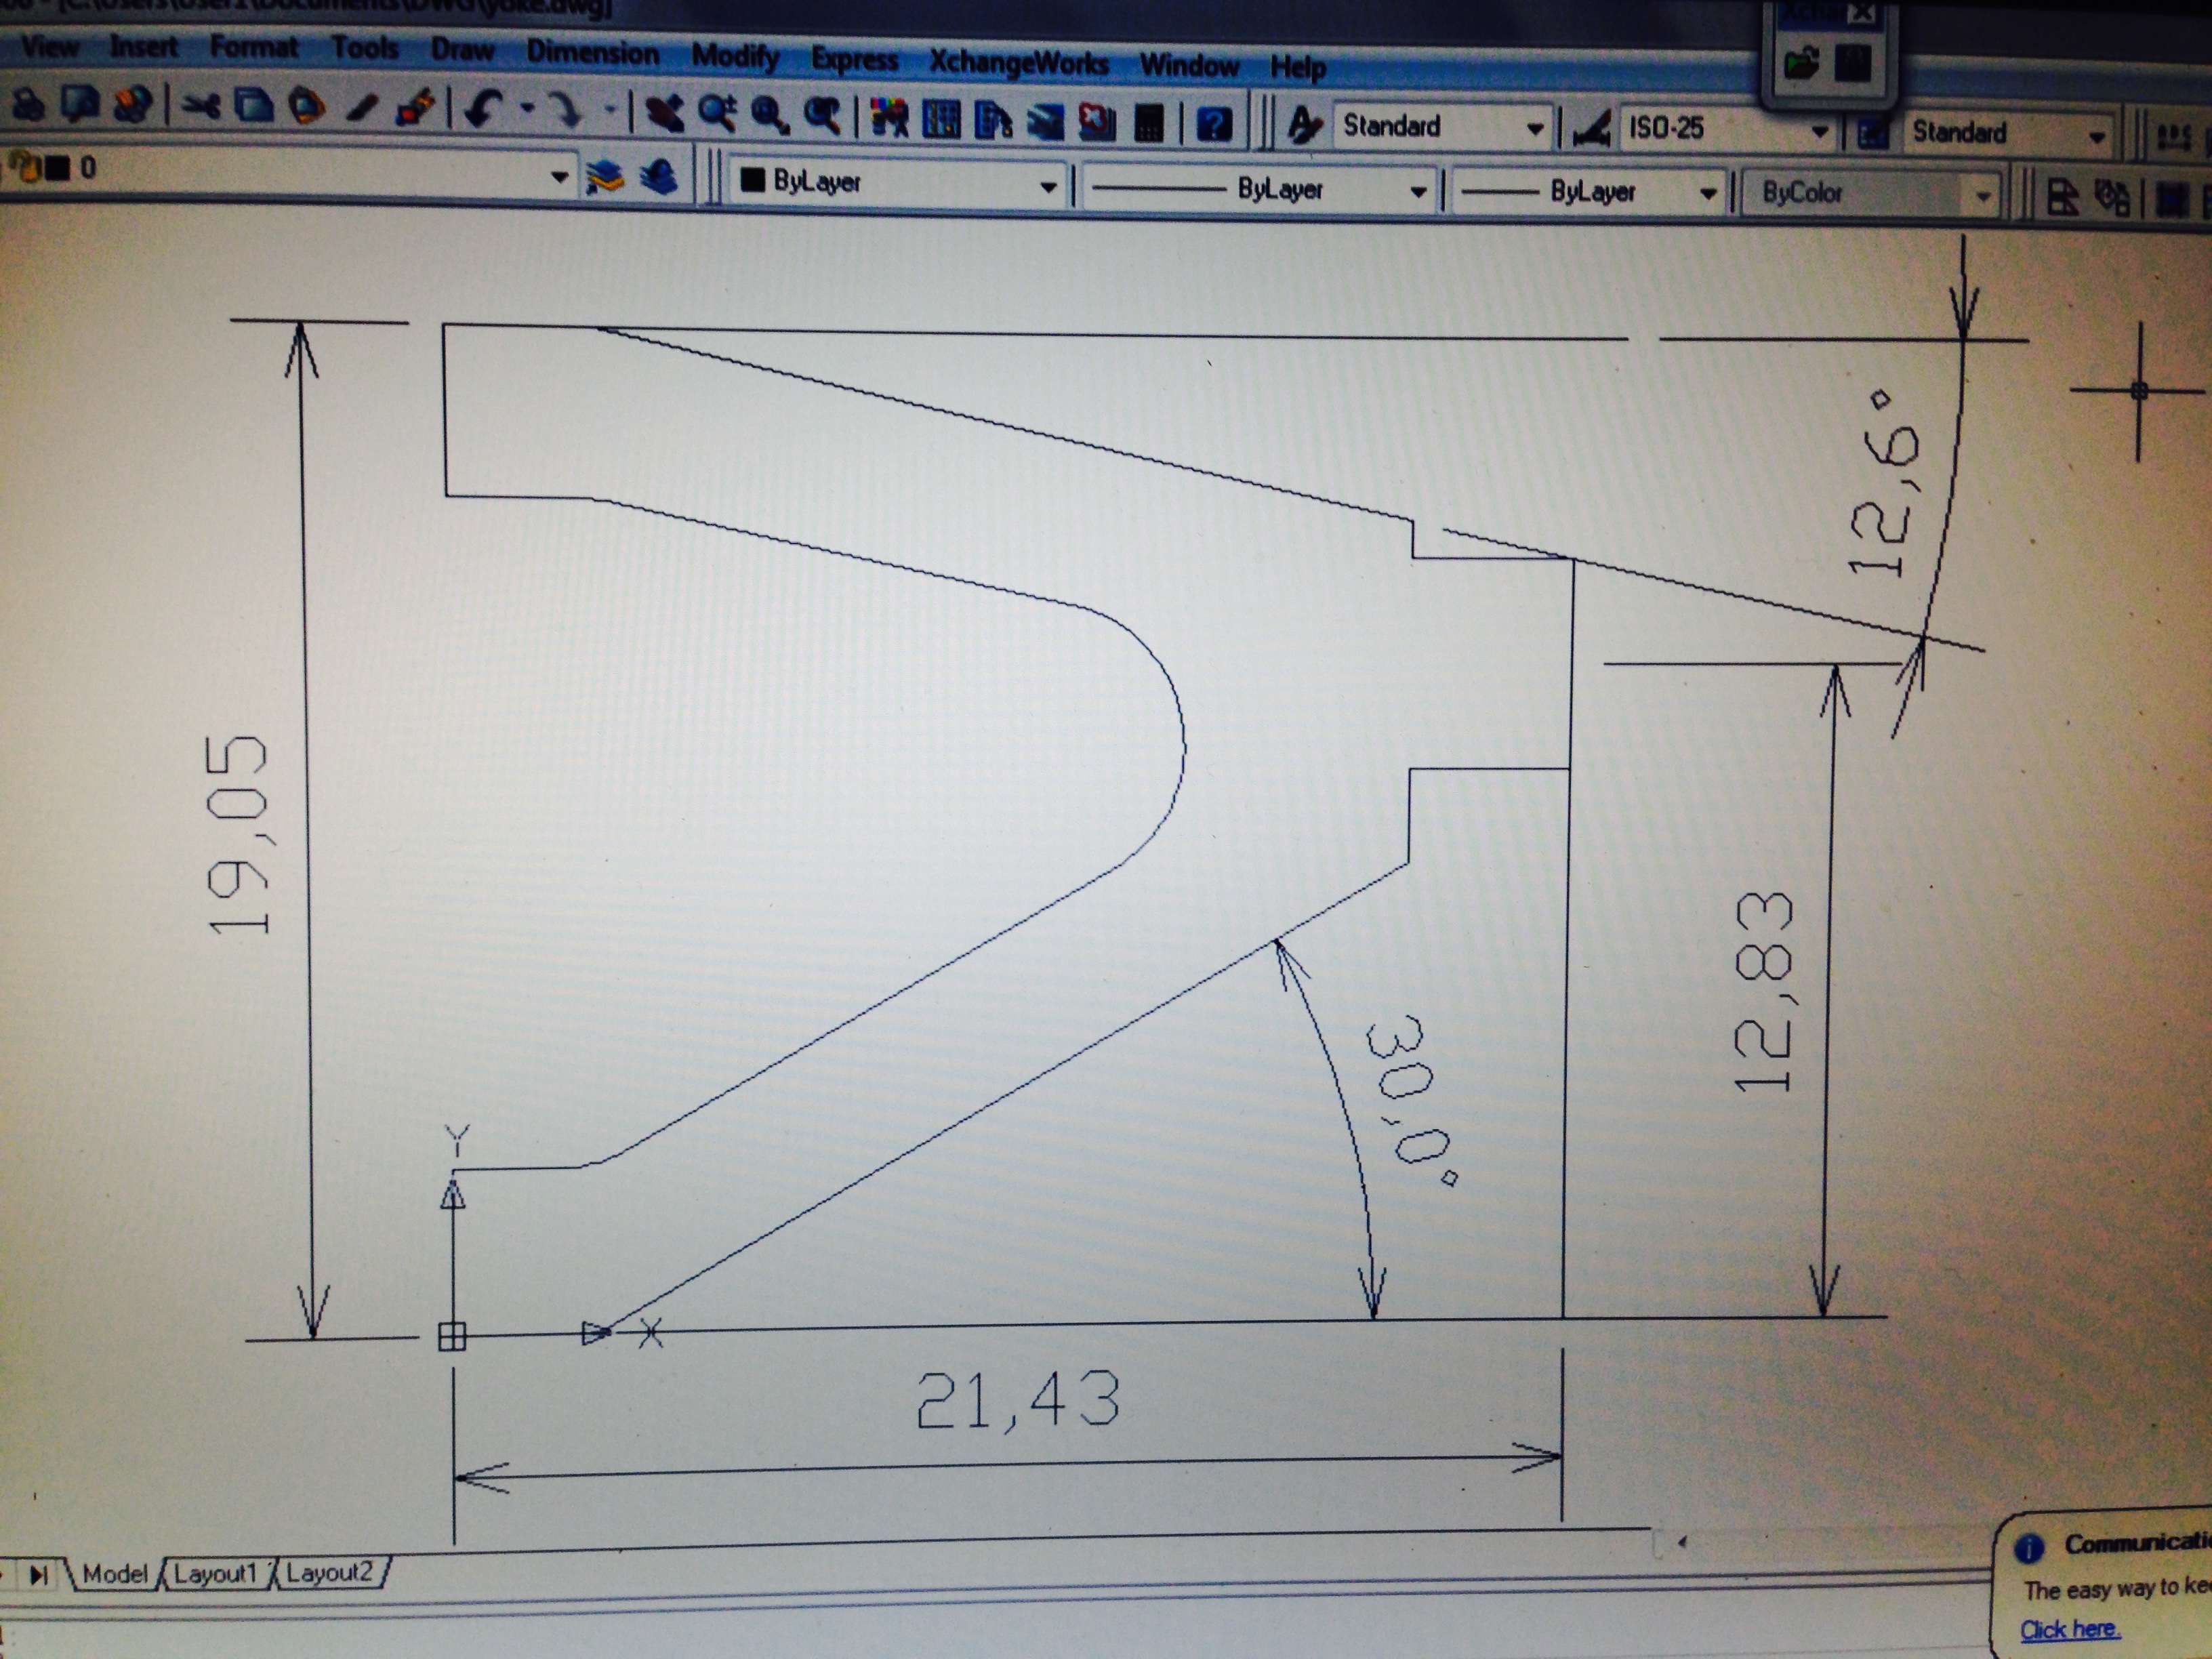The width and height of the screenshot is (2212, 1659).
Task: Click Make Object's Layer Current icon
Action: click(604, 177)
